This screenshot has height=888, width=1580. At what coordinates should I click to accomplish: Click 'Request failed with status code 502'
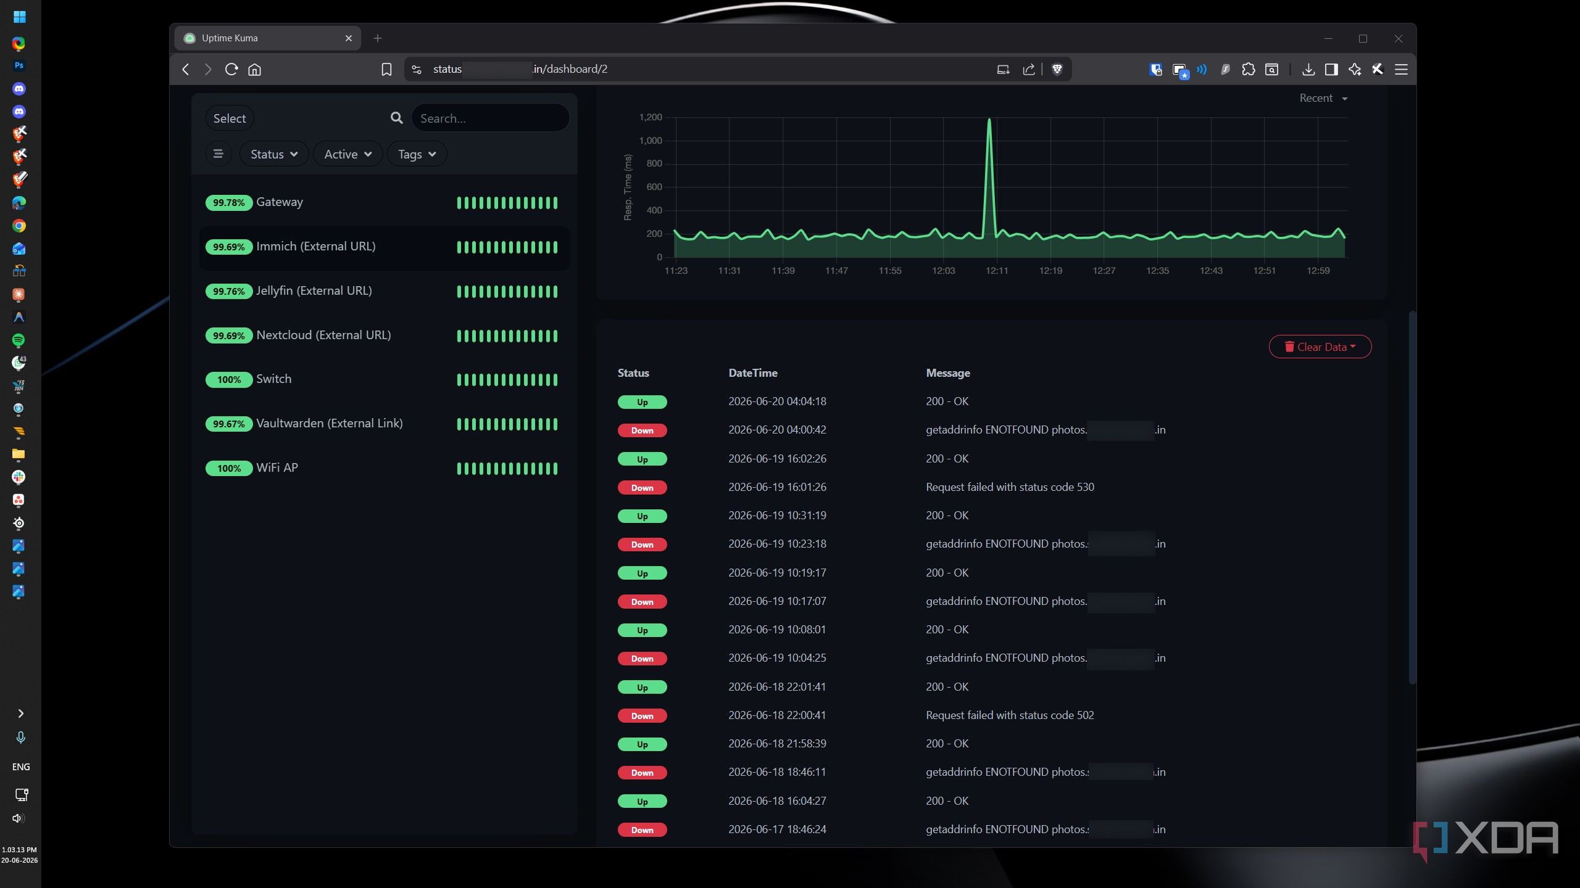click(x=1010, y=715)
